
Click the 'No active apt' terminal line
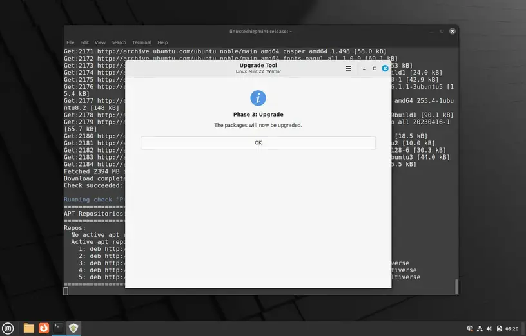(97, 235)
